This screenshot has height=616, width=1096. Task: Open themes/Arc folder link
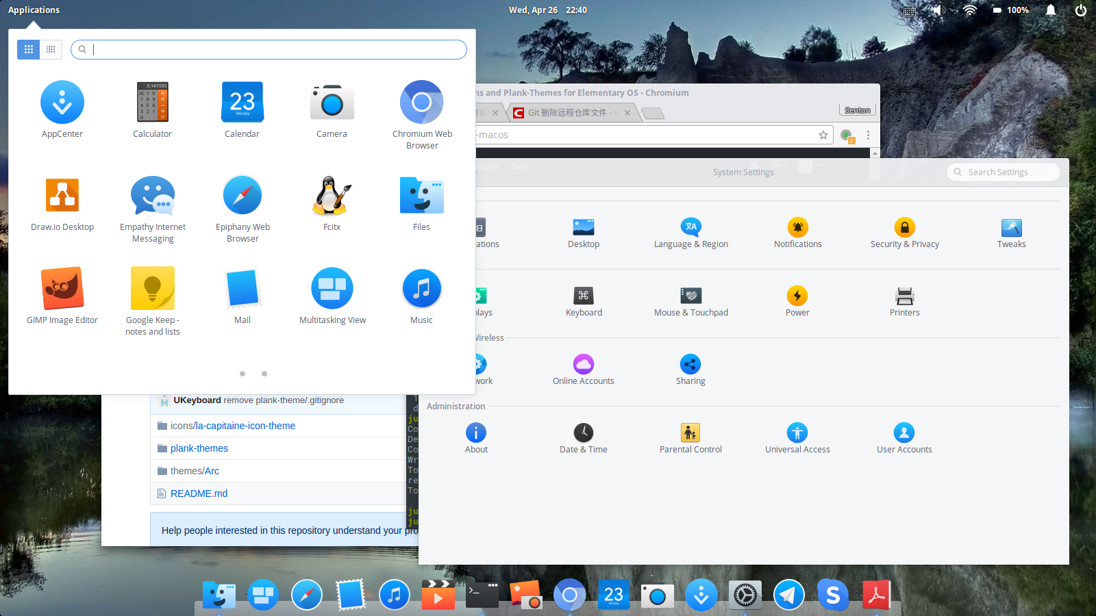[195, 471]
